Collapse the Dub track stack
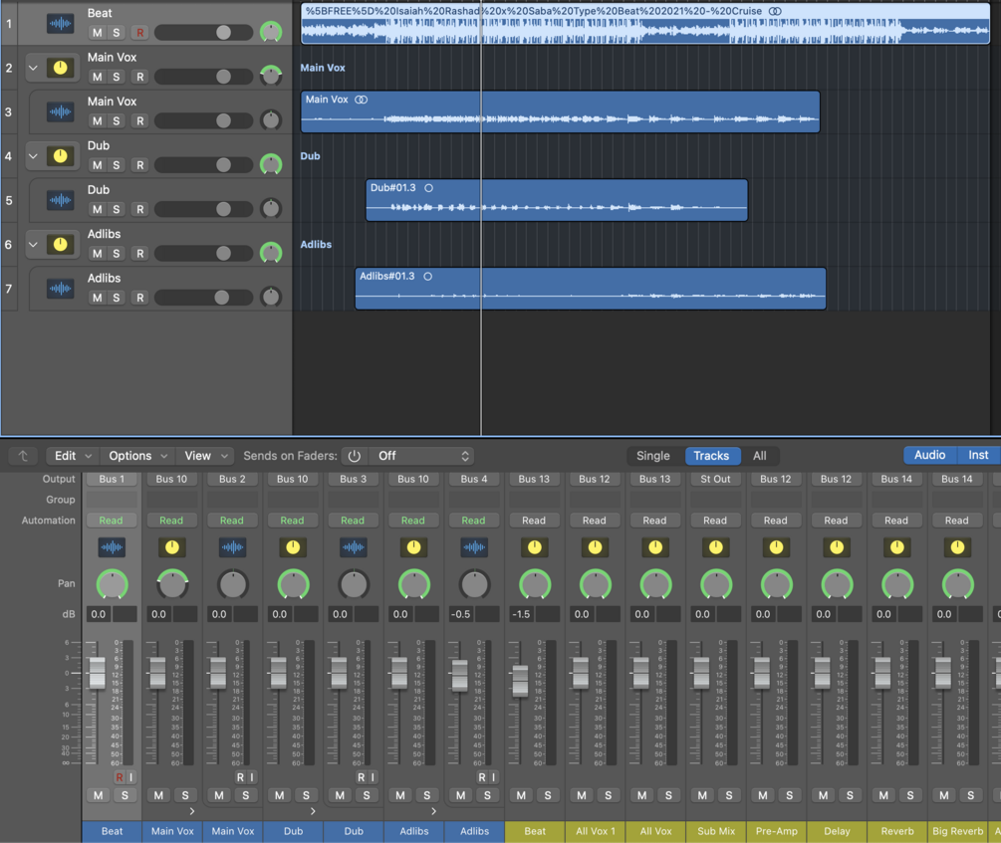 pos(33,155)
